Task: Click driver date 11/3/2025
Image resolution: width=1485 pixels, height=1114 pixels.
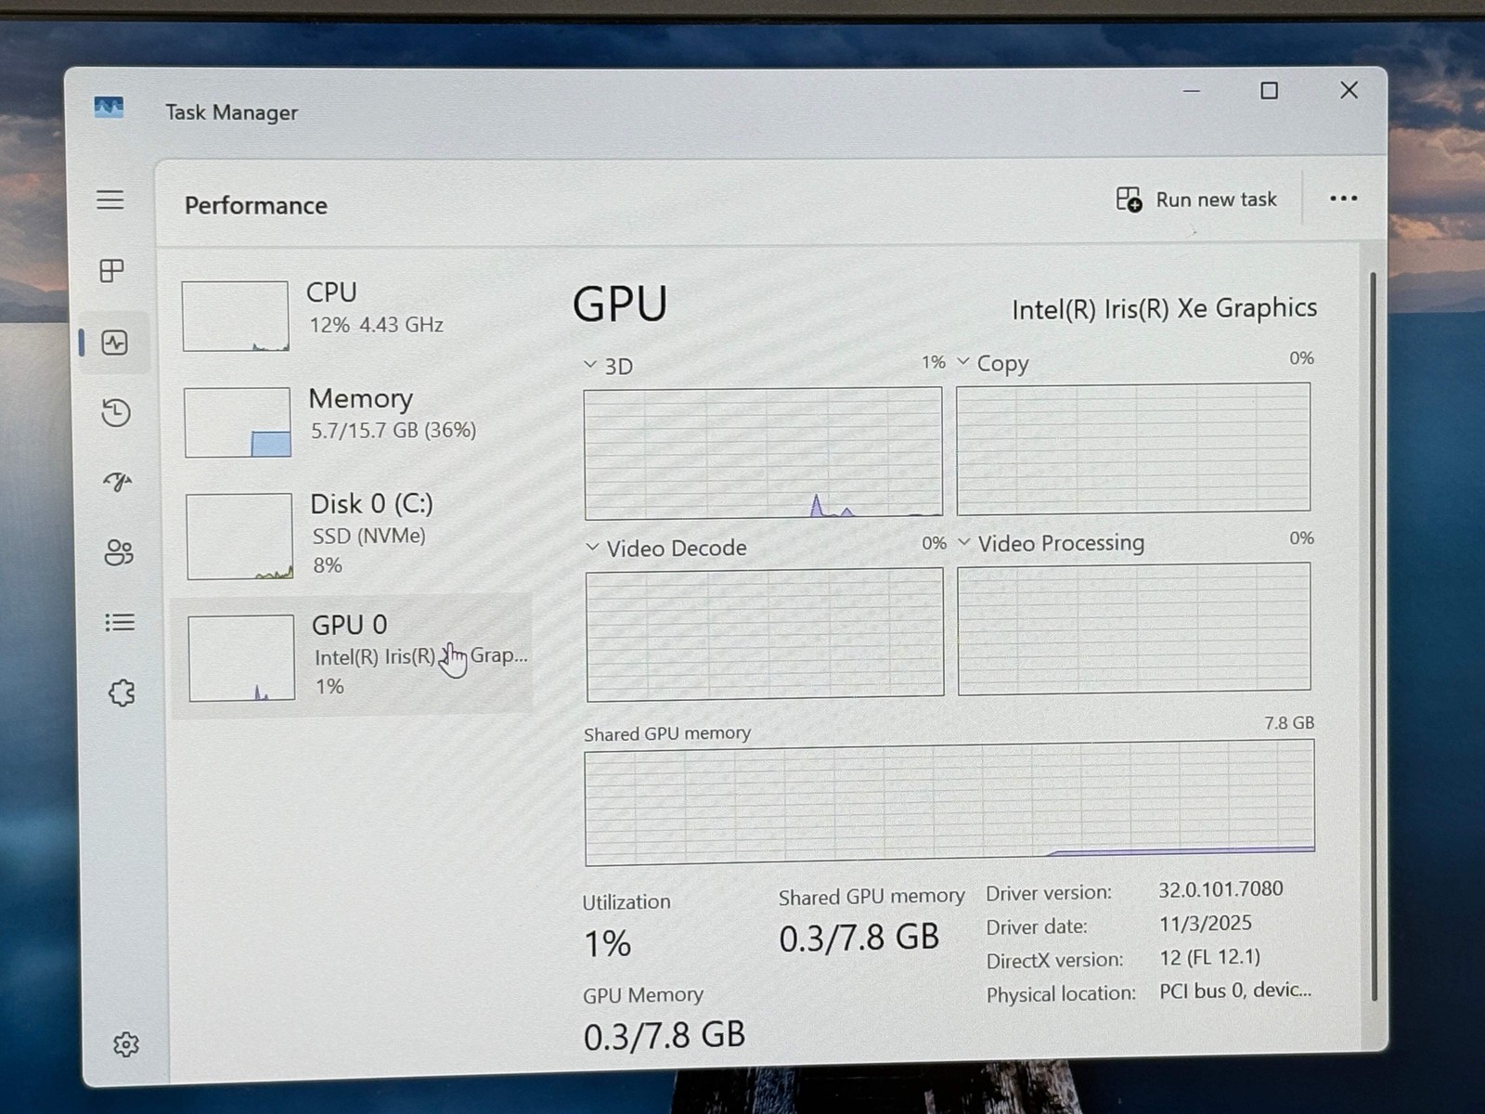Action: tap(1206, 924)
